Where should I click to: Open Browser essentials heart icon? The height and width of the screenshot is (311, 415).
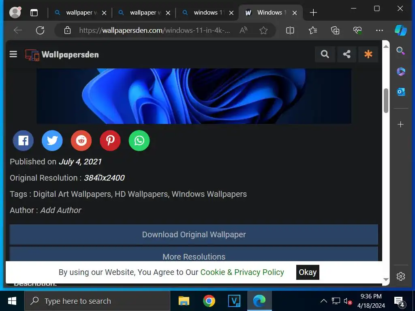(357, 30)
